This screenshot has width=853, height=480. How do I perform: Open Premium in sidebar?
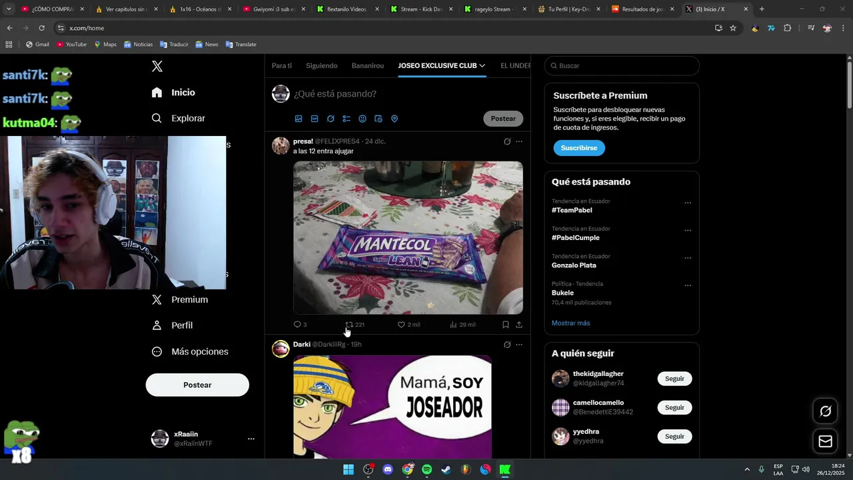click(180, 299)
